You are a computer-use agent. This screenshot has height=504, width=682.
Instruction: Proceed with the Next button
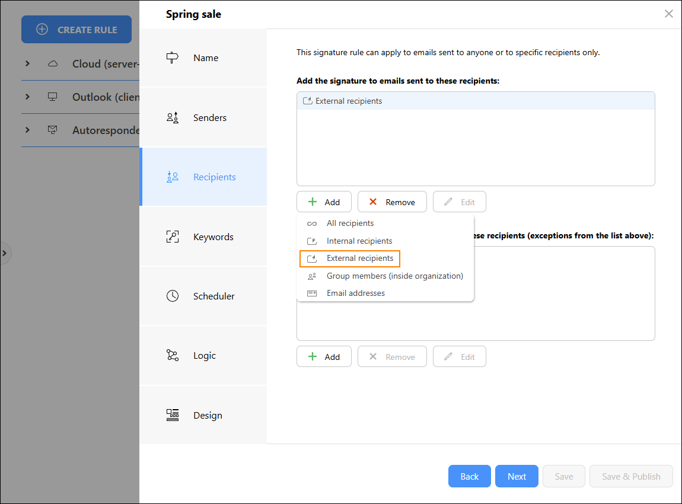[517, 476]
